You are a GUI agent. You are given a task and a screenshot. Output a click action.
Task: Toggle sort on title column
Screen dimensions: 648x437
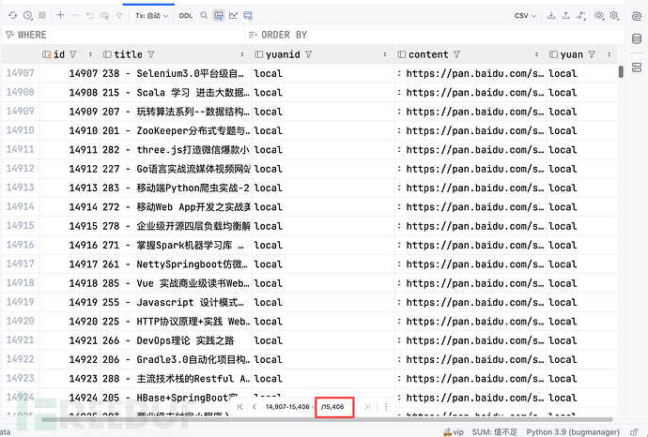point(242,54)
